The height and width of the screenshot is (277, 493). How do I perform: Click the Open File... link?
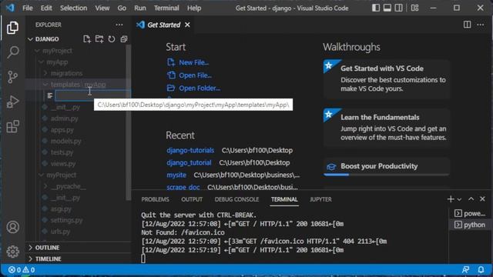(x=189, y=75)
